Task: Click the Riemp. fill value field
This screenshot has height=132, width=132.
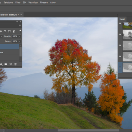Action: point(15,41)
